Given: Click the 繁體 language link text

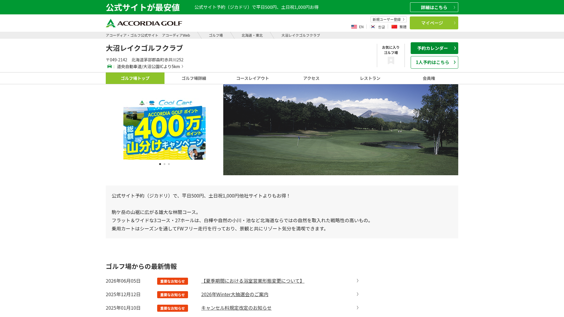Looking at the screenshot, I should point(403,27).
